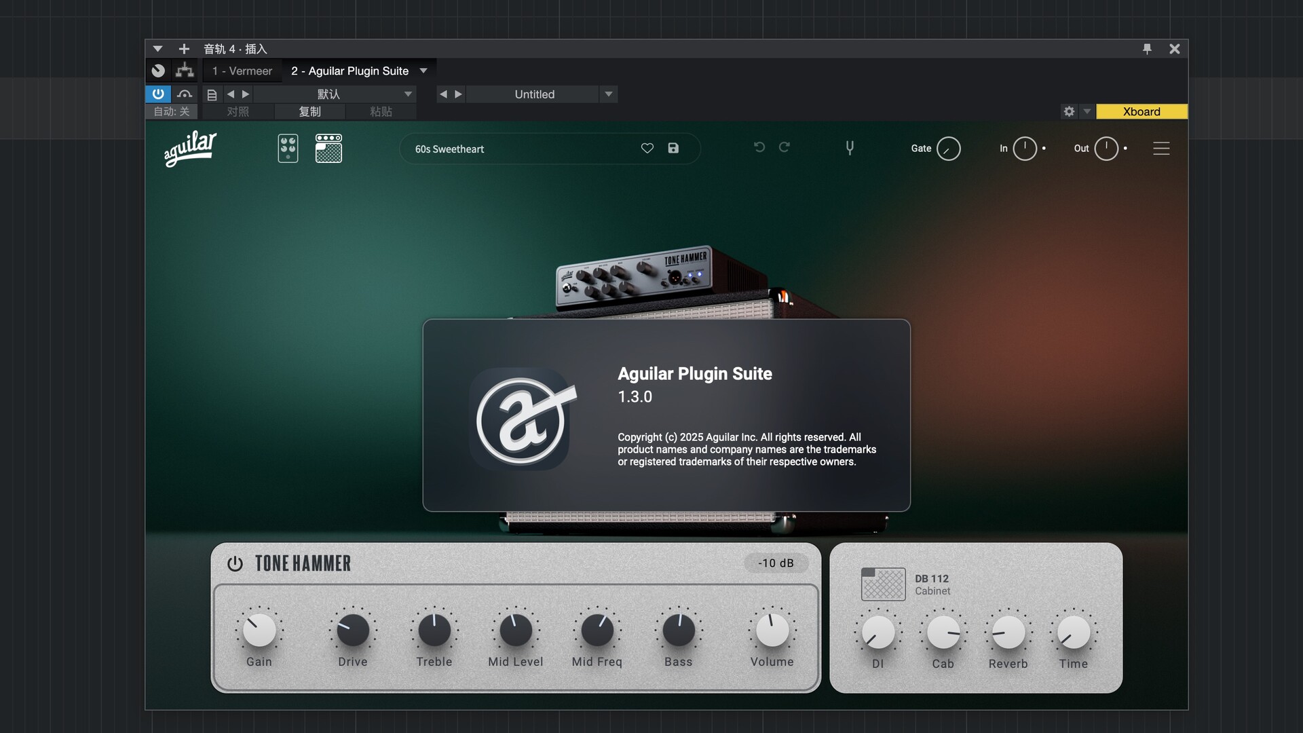Click the undo arrow icon
1303x733 pixels.
pos(759,147)
